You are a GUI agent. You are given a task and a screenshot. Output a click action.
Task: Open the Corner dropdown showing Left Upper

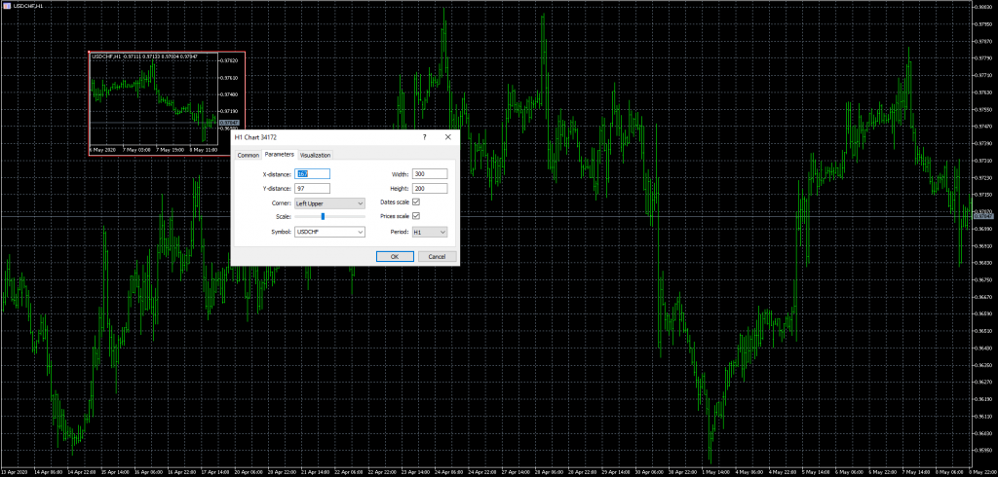(x=329, y=203)
